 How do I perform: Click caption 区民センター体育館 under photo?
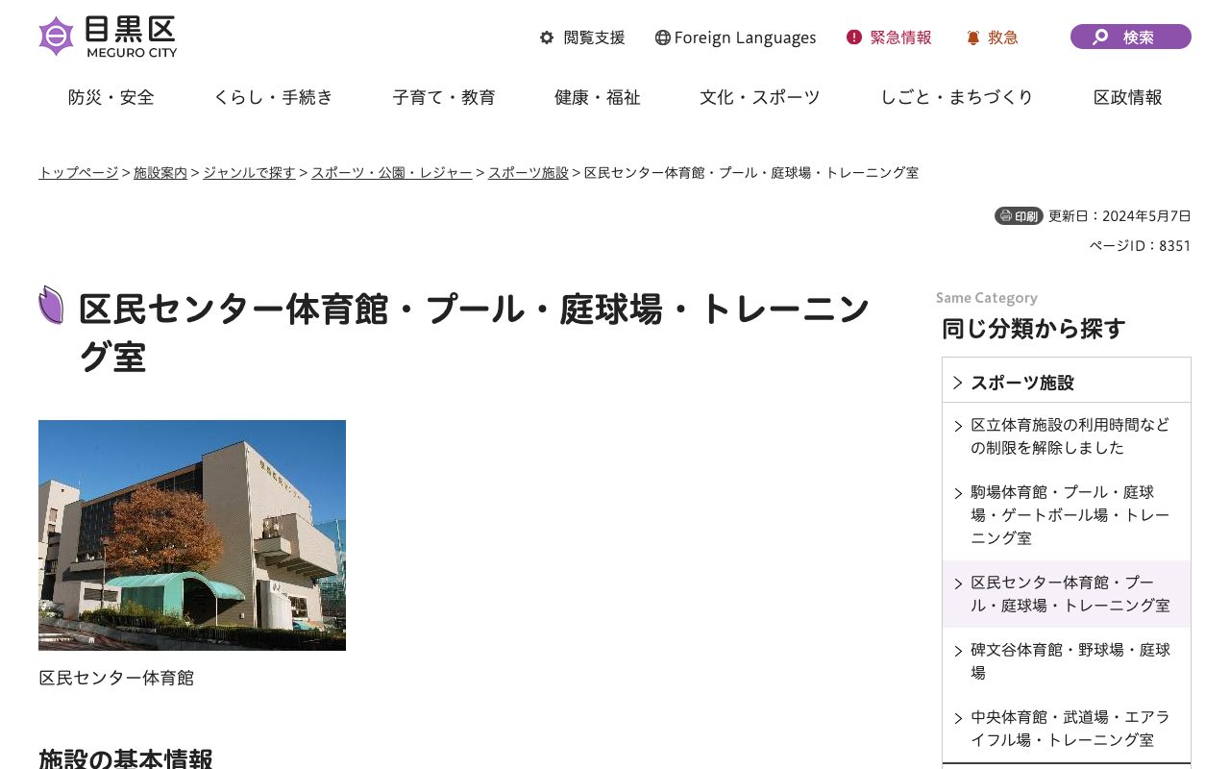point(116,678)
